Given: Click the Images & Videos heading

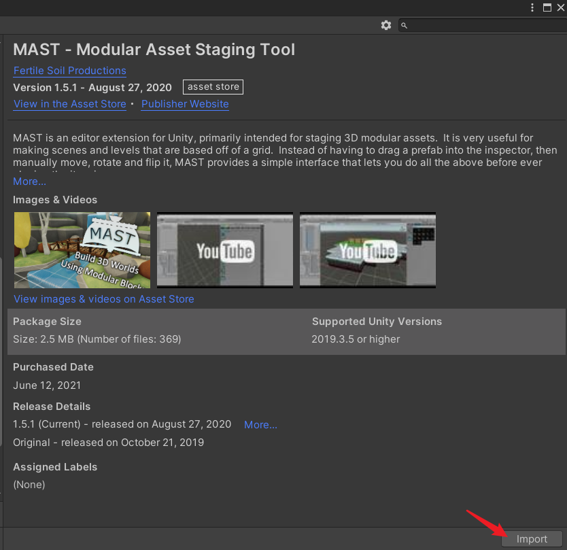Looking at the screenshot, I should pos(55,200).
